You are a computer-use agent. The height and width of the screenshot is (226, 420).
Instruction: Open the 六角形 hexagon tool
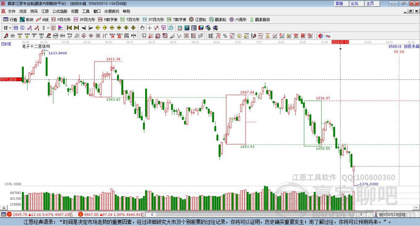coord(238,20)
